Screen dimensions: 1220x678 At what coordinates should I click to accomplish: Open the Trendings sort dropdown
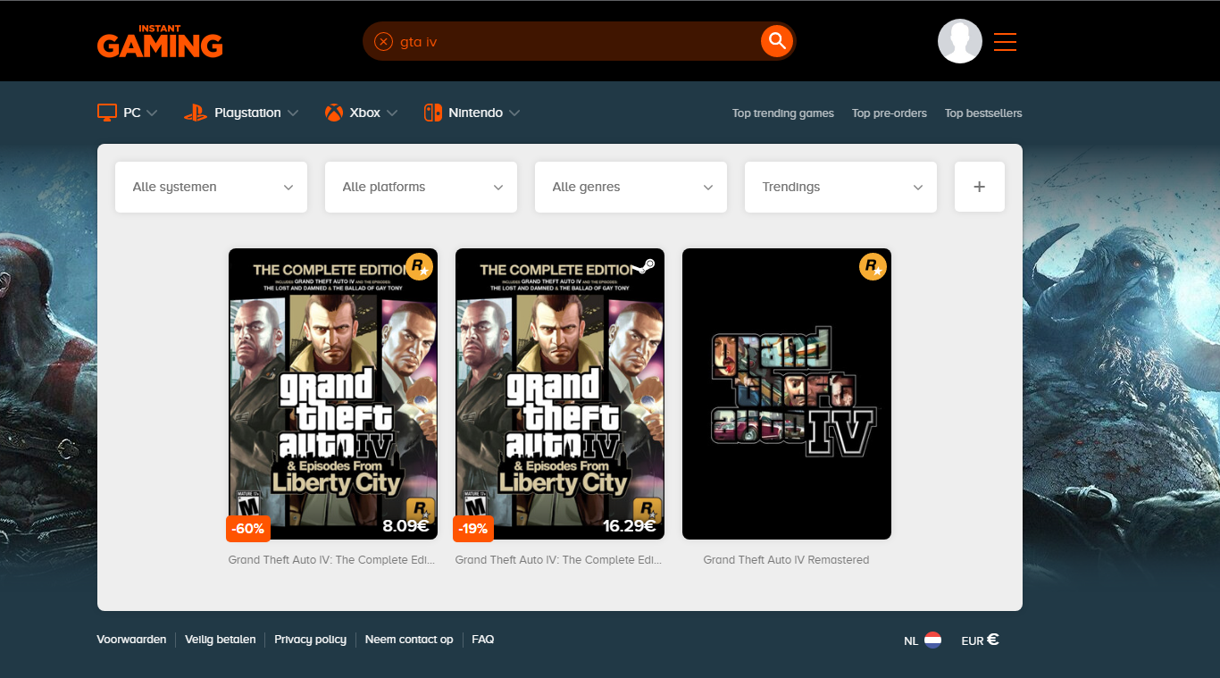tap(840, 187)
